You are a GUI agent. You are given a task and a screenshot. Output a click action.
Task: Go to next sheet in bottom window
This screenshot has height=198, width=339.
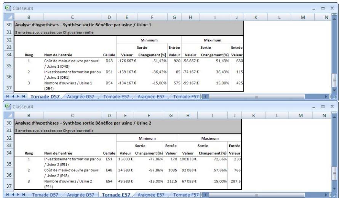[18, 195]
